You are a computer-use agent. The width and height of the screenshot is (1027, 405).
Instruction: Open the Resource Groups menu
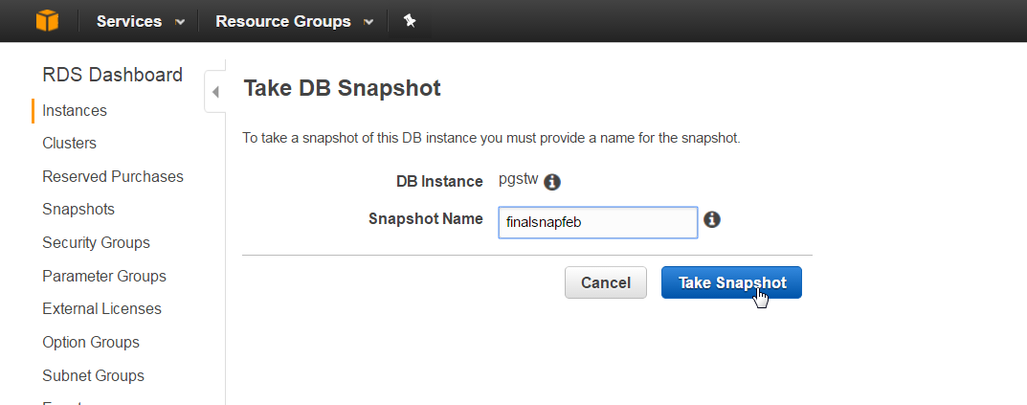[283, 21]
